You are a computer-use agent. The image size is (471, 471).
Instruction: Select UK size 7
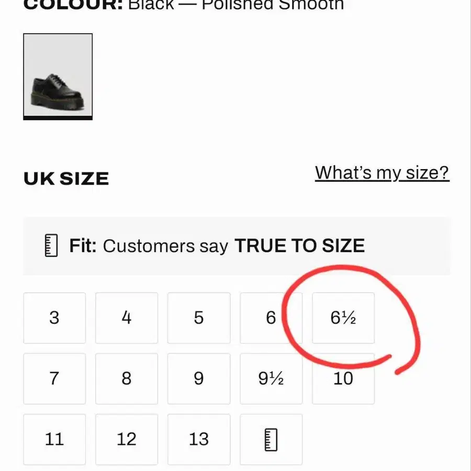pyautogui.click(x=54, y=378)
